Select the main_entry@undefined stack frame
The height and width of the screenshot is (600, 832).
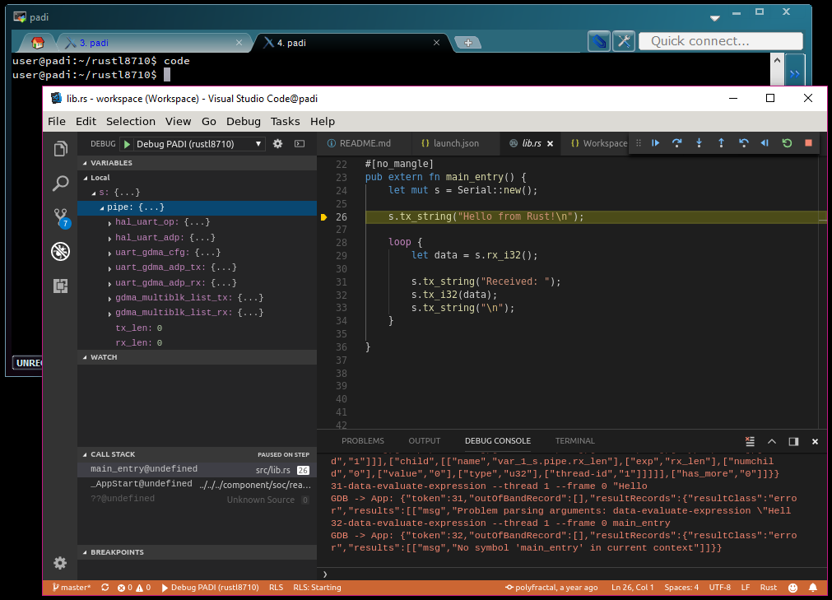(x=197, y=469)
